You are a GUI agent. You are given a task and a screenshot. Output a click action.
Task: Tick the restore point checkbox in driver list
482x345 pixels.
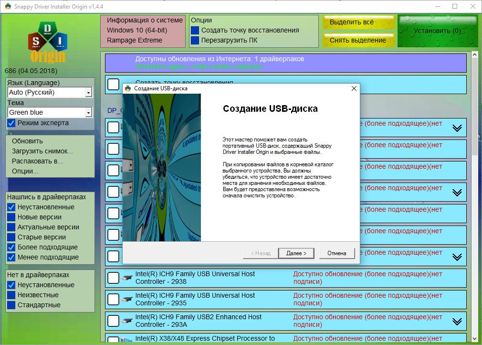[x=114, y=84]
